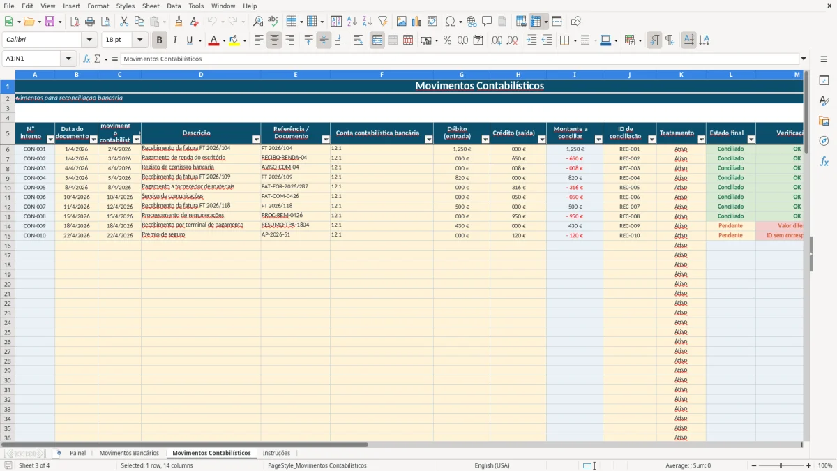
Task: Click the Clone Formatting paintbrush icon
Action: tap(179, 22)
